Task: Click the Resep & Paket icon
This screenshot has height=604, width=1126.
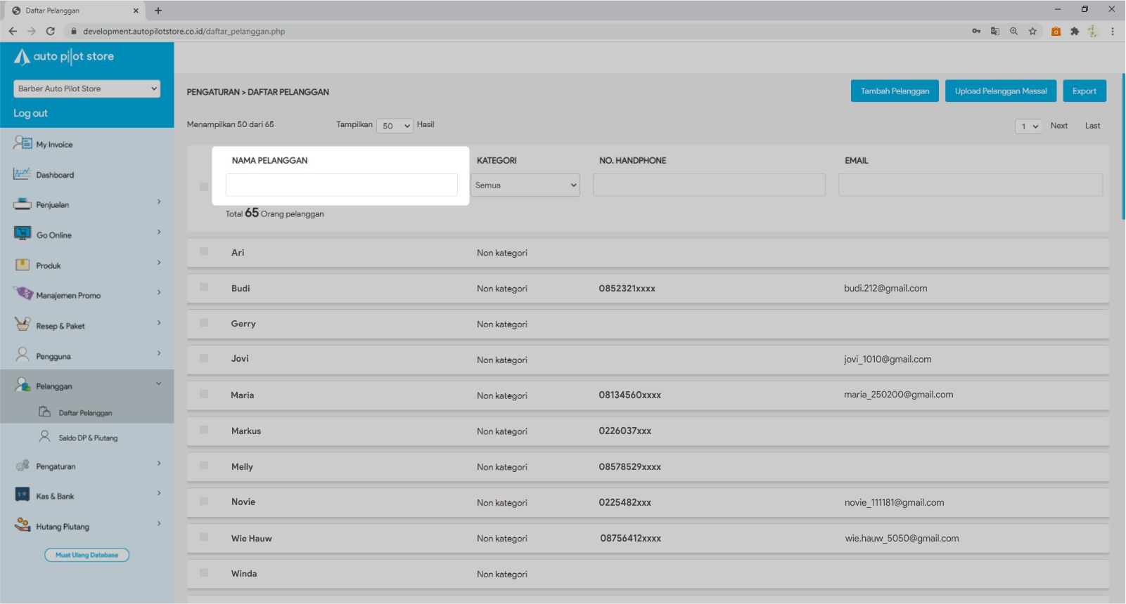Action: (23, 324)
